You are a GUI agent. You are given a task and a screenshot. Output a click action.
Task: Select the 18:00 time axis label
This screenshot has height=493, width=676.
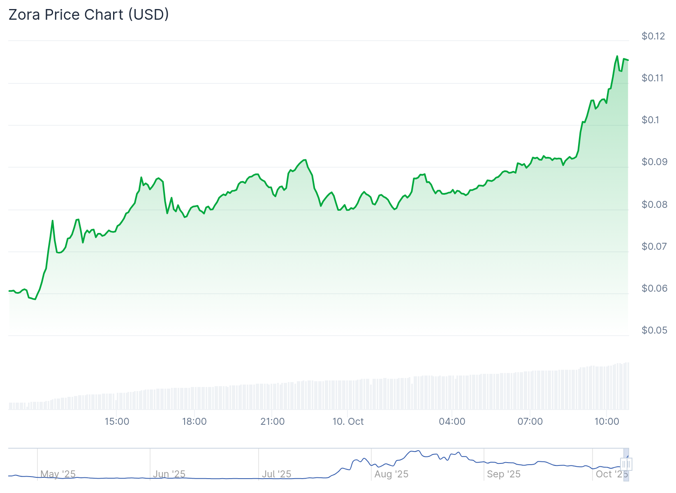[x=194, y=422]
